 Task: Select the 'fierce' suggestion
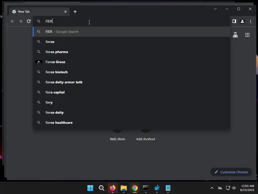(x=132, y=42)
